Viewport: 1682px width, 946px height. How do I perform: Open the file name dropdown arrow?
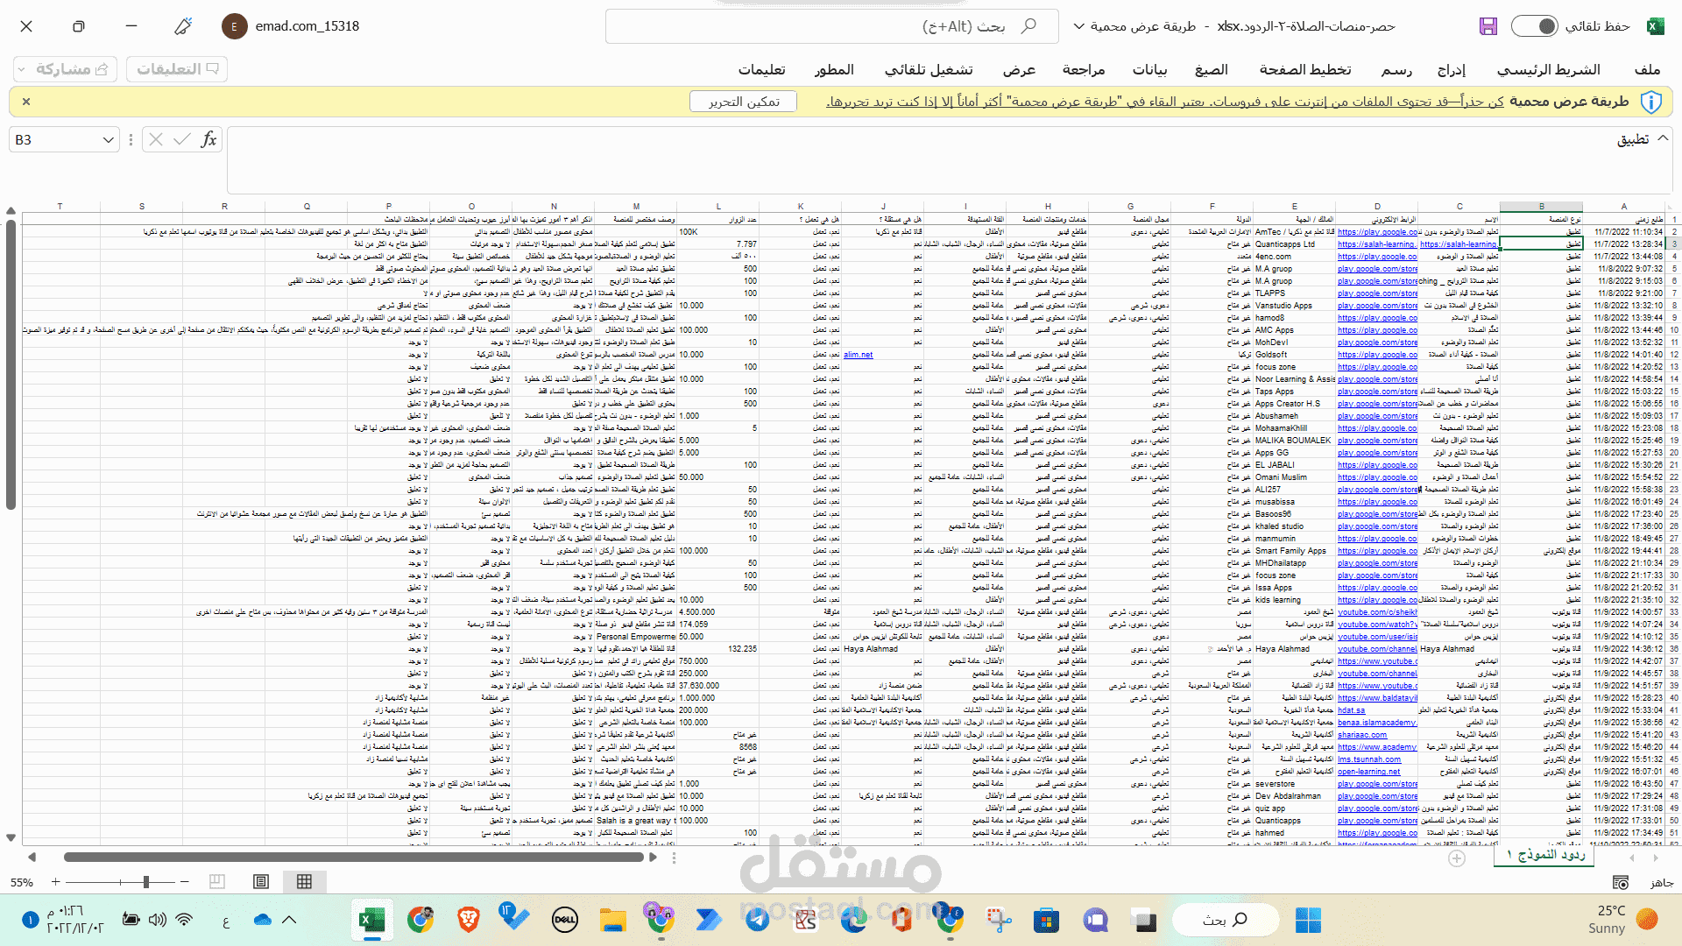[1079, 26]
